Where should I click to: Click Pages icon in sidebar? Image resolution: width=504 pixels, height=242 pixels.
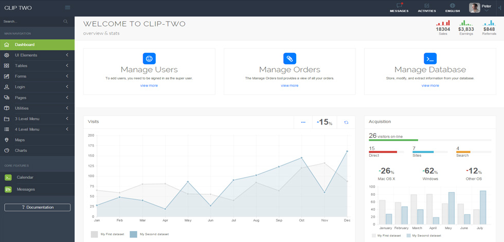pos(6,98)
